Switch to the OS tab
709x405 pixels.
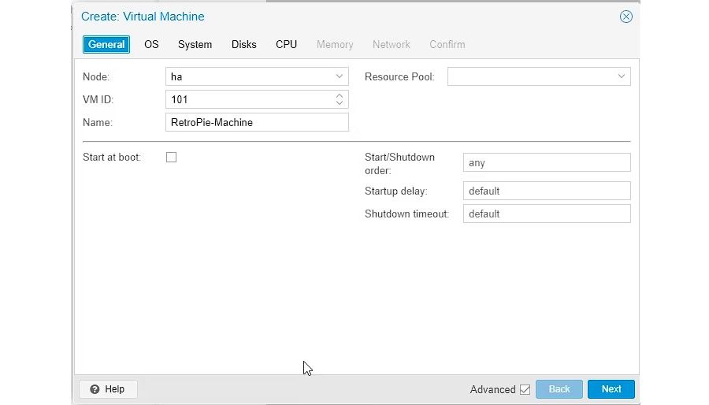151,45
